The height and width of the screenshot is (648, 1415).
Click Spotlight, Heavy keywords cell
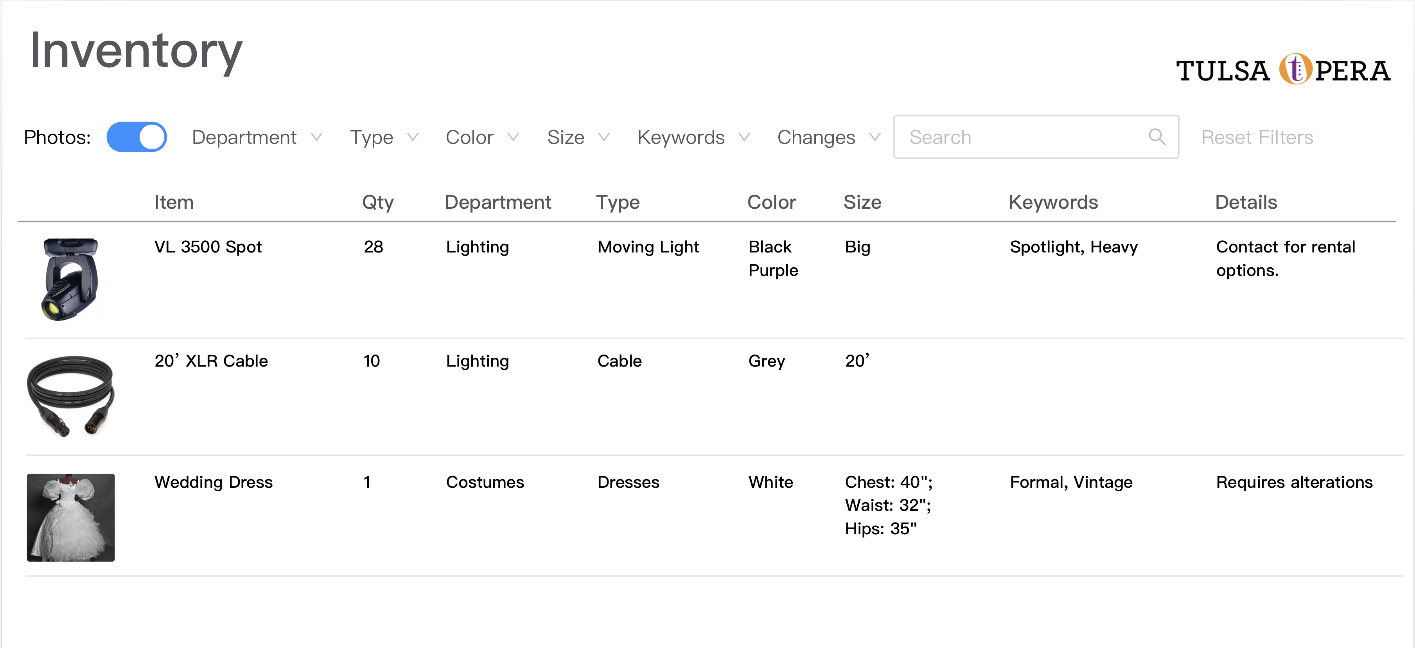point(1073,247)
